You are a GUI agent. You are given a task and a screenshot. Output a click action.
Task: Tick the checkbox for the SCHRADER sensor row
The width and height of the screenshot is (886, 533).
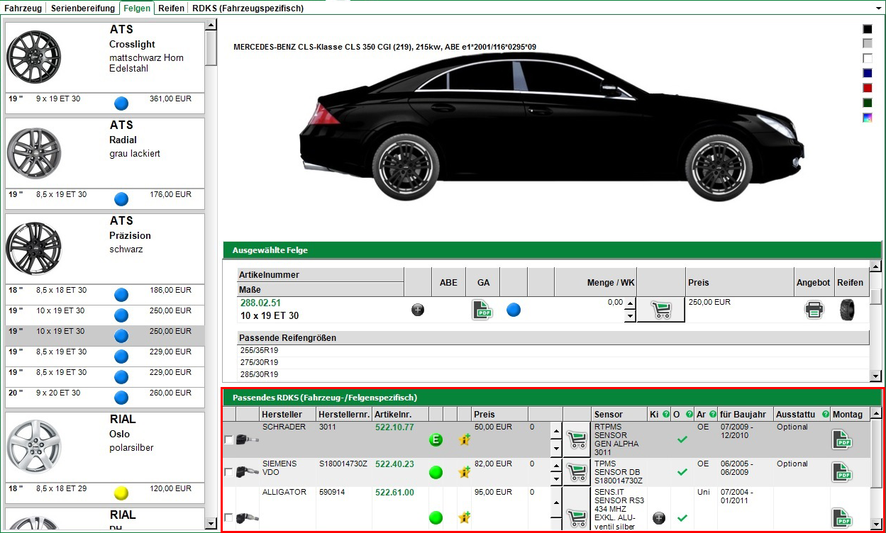pyautogui.click(x=228, y=440)
